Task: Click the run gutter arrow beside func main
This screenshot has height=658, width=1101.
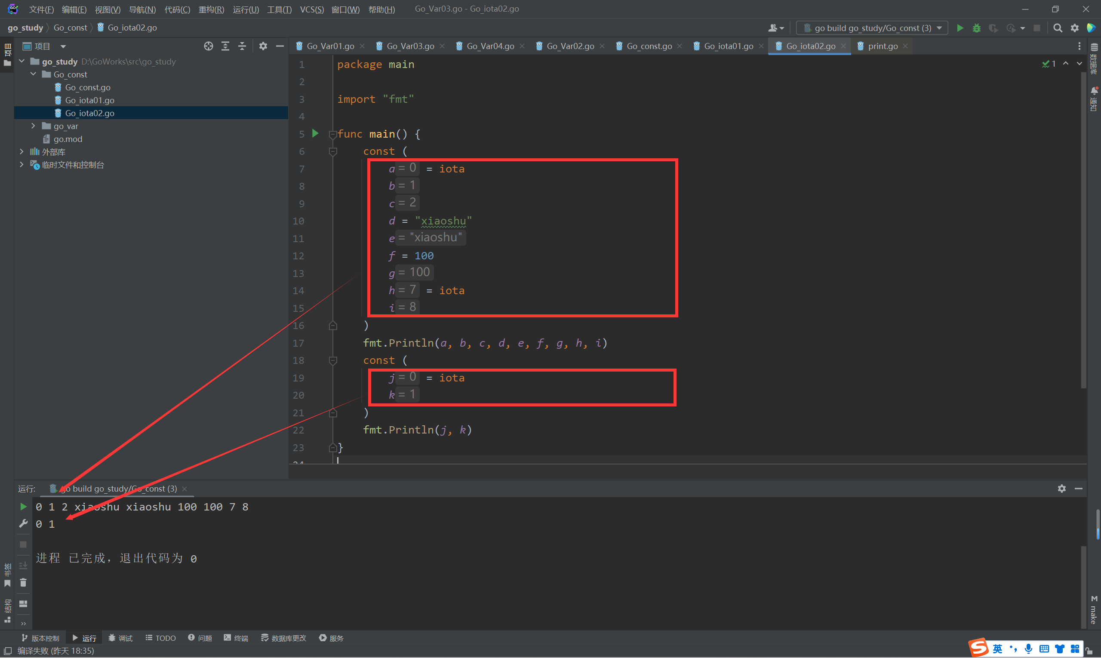Action: 315,133
